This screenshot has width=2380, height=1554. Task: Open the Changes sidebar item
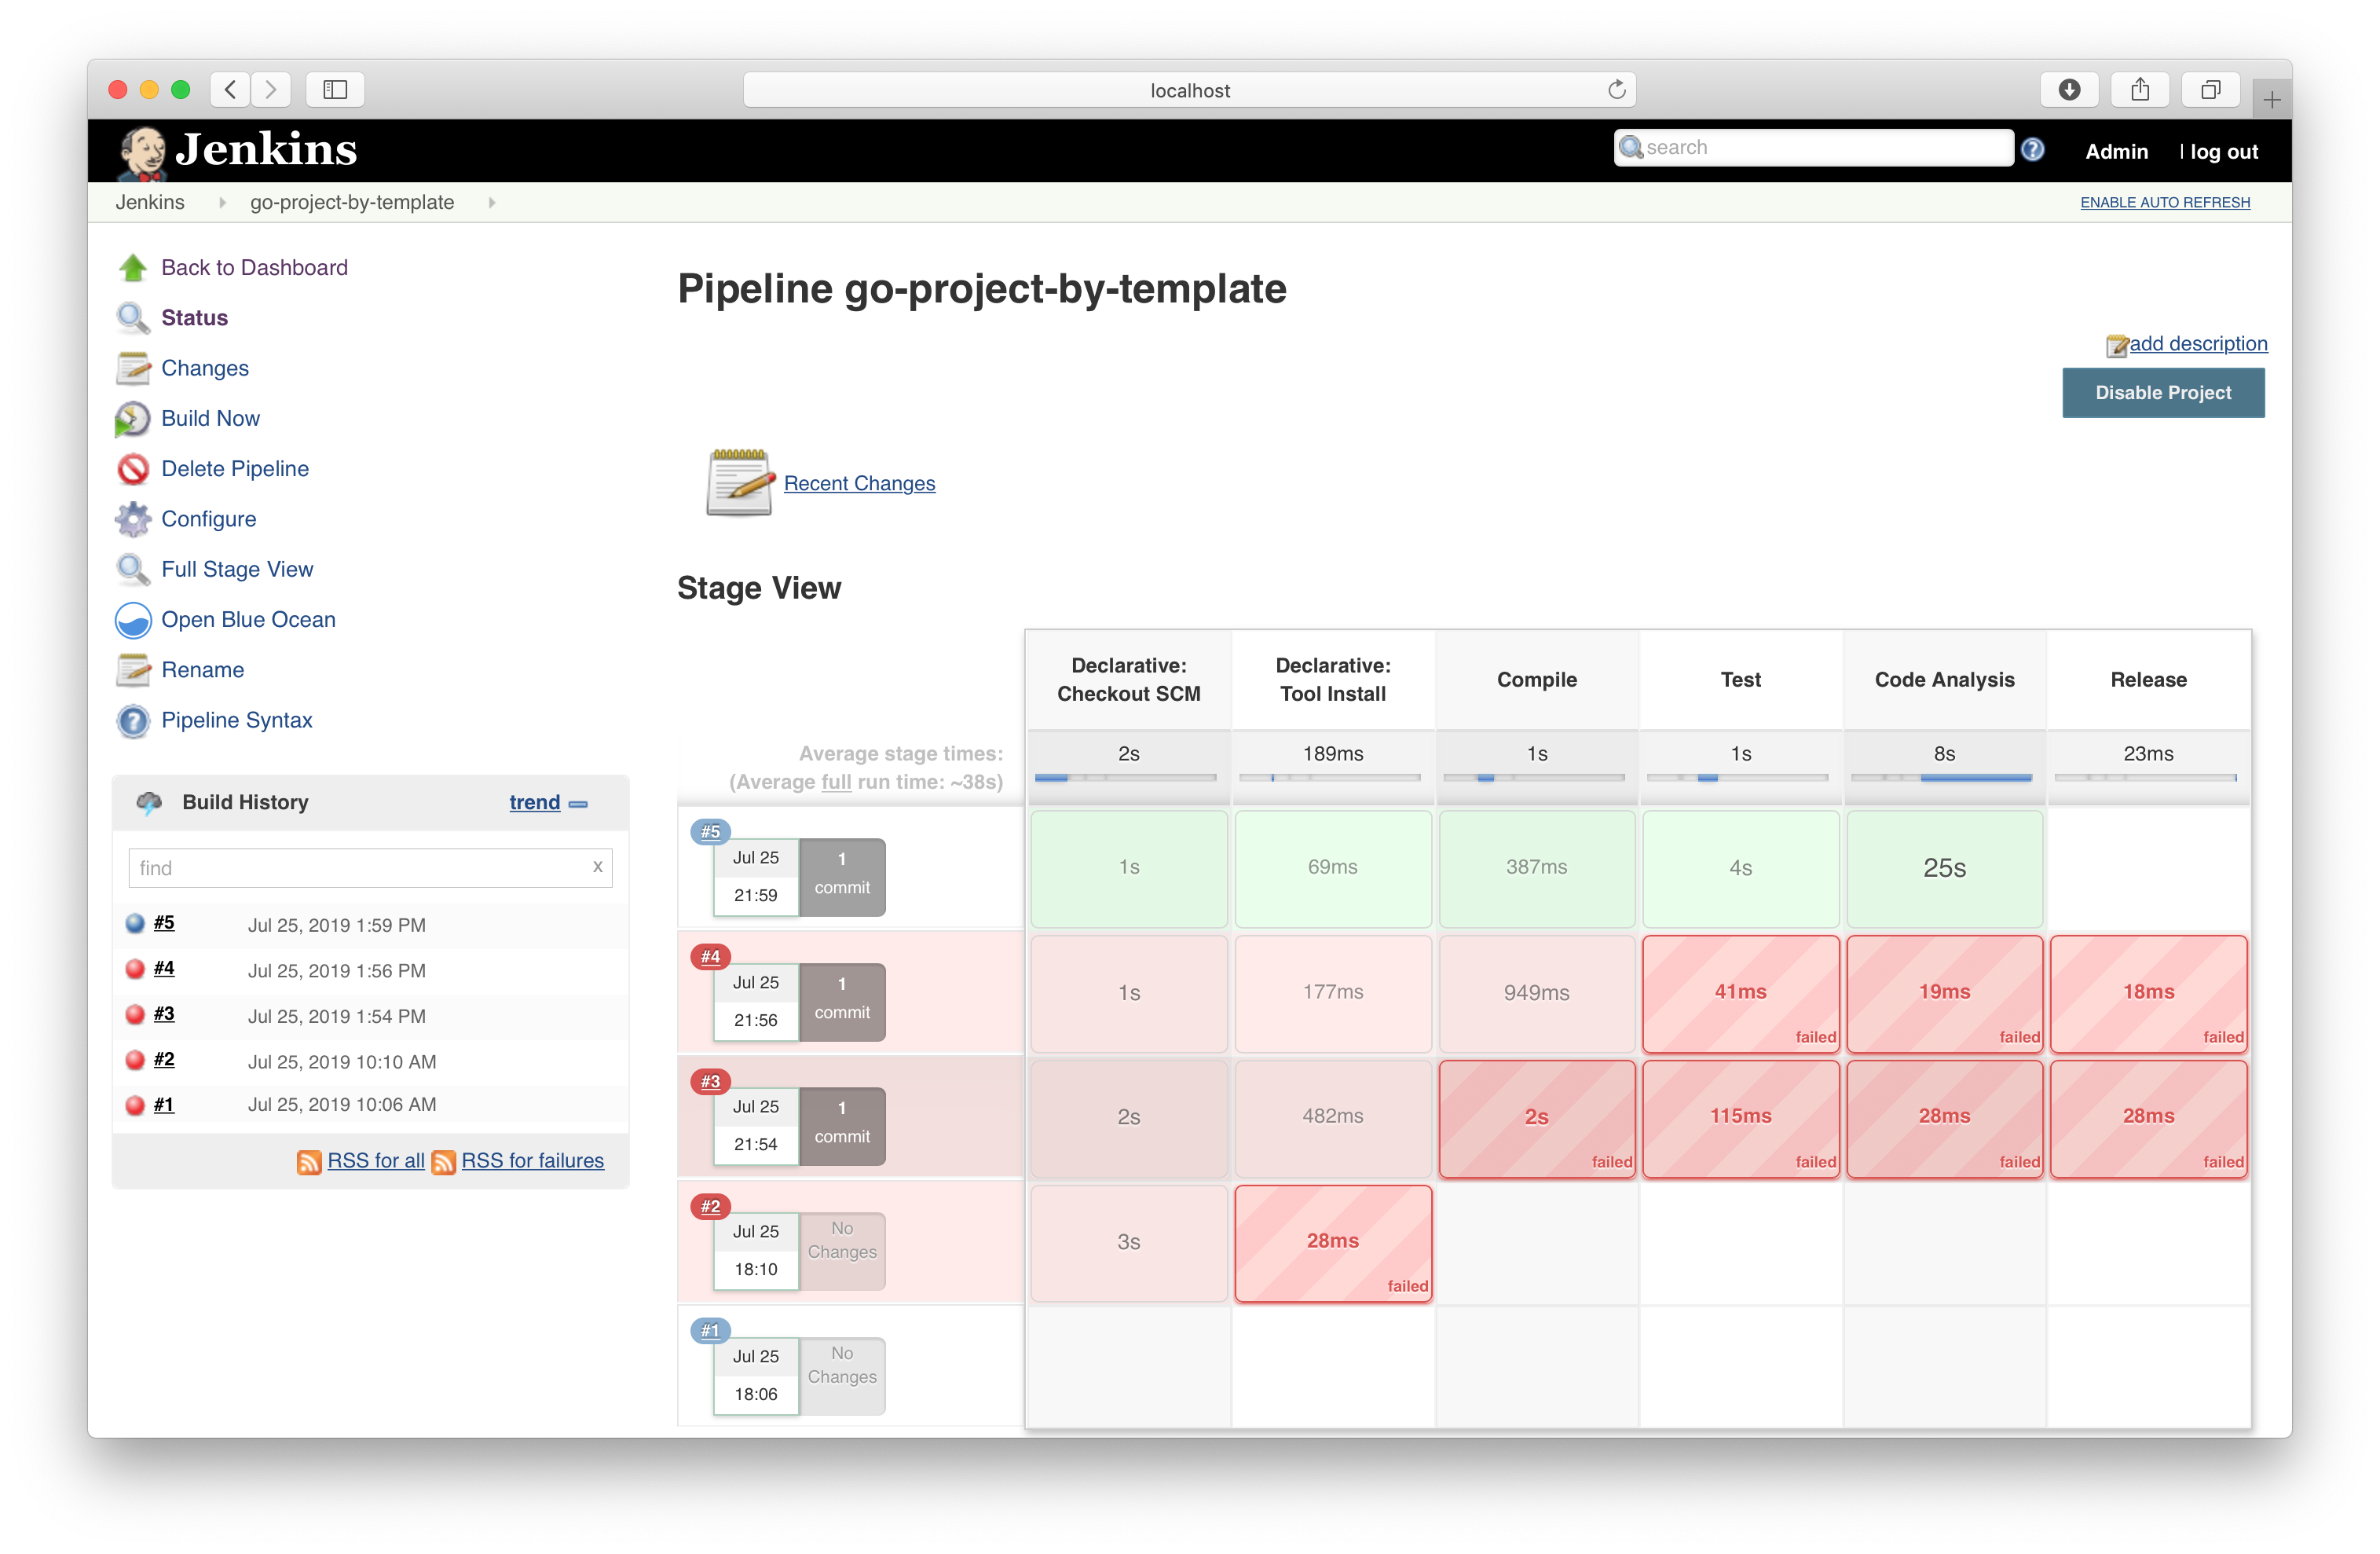tap(204, 368)
